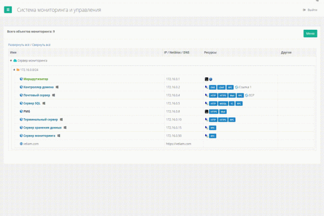Open the web globe icon for Маршрутизатор
Screen dimensions: 324x216
click(211, 79)
